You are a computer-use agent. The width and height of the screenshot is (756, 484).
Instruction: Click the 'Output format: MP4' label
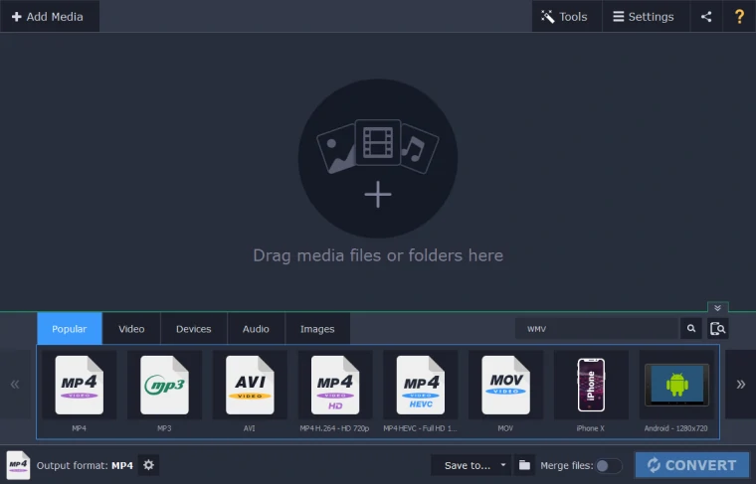[85, 465]
